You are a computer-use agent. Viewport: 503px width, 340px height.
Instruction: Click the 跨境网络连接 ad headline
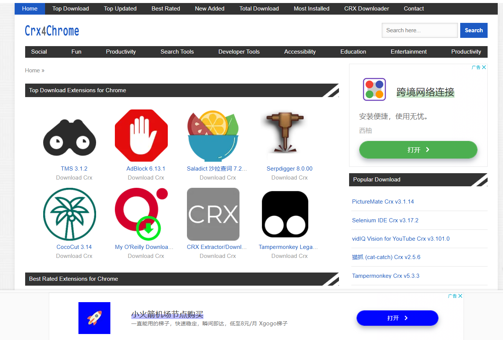point(425,92)
